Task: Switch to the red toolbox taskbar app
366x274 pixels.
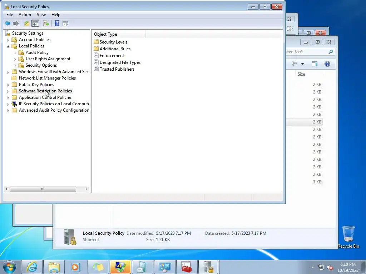Action: [186, 267]
